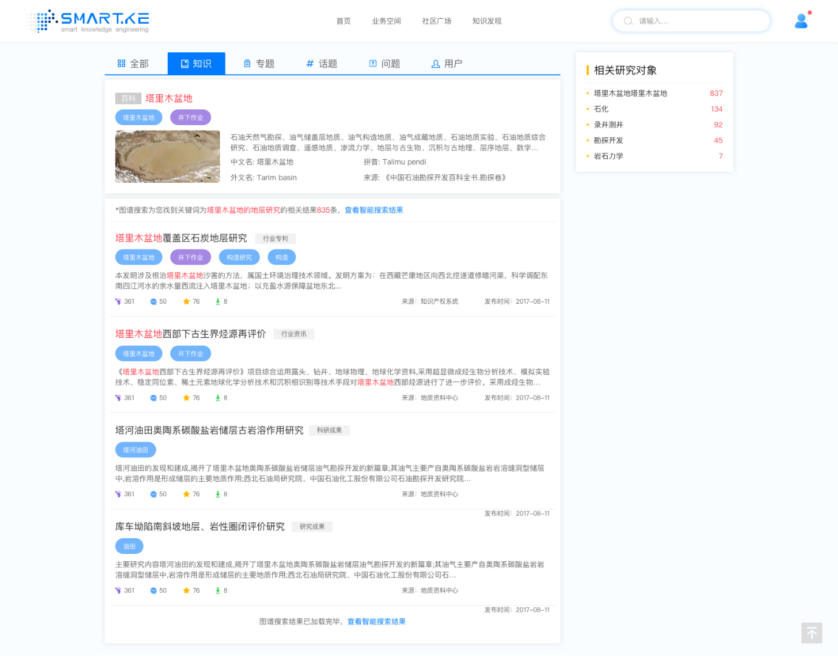This screenshot has width=838, height=656.
Task: Open 塔河油田奥陶系碳酸盐岩储层古岩溶作用研究 title
Action: [x=210, y=430]
